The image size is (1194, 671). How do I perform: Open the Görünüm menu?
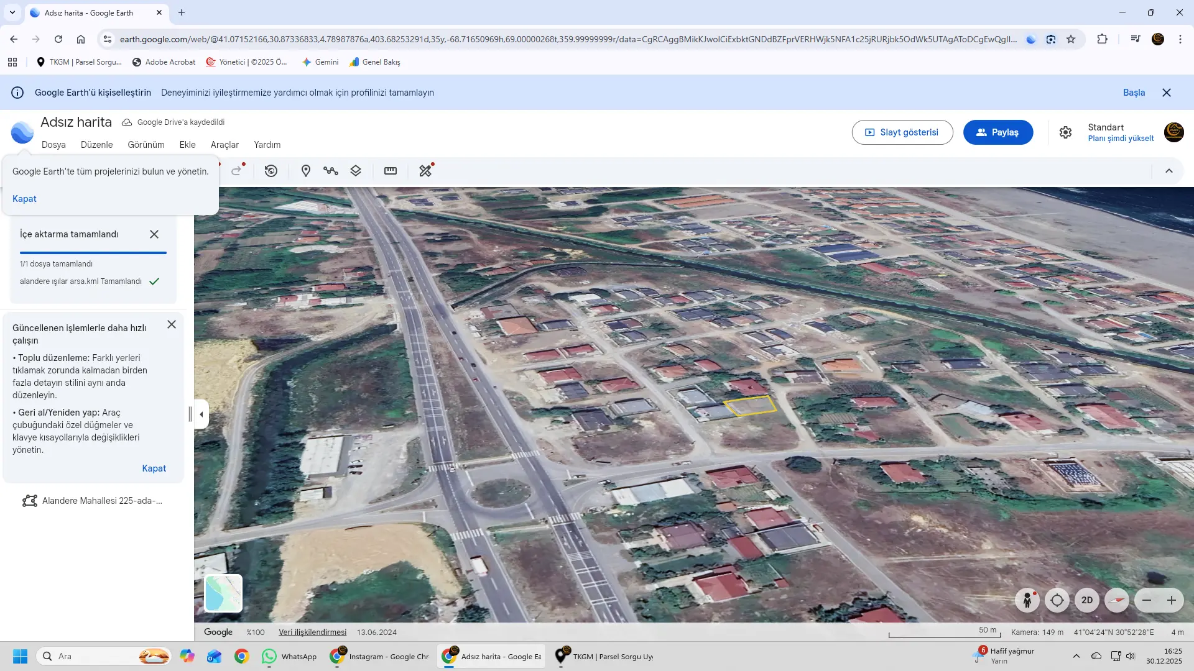click(146, 145)
